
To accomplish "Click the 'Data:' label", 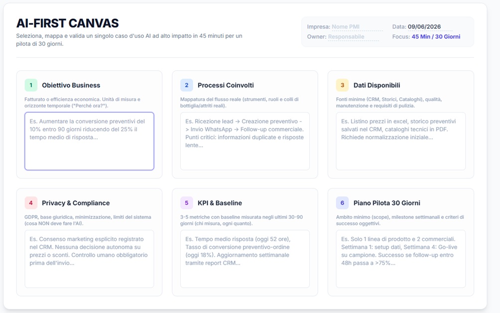I will [x=399, y=27].
